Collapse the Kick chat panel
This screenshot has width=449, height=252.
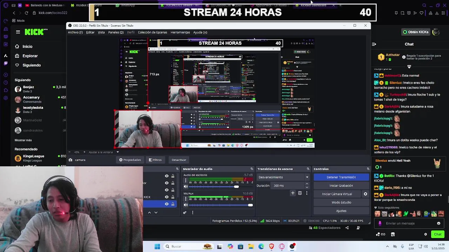(374, 44)
